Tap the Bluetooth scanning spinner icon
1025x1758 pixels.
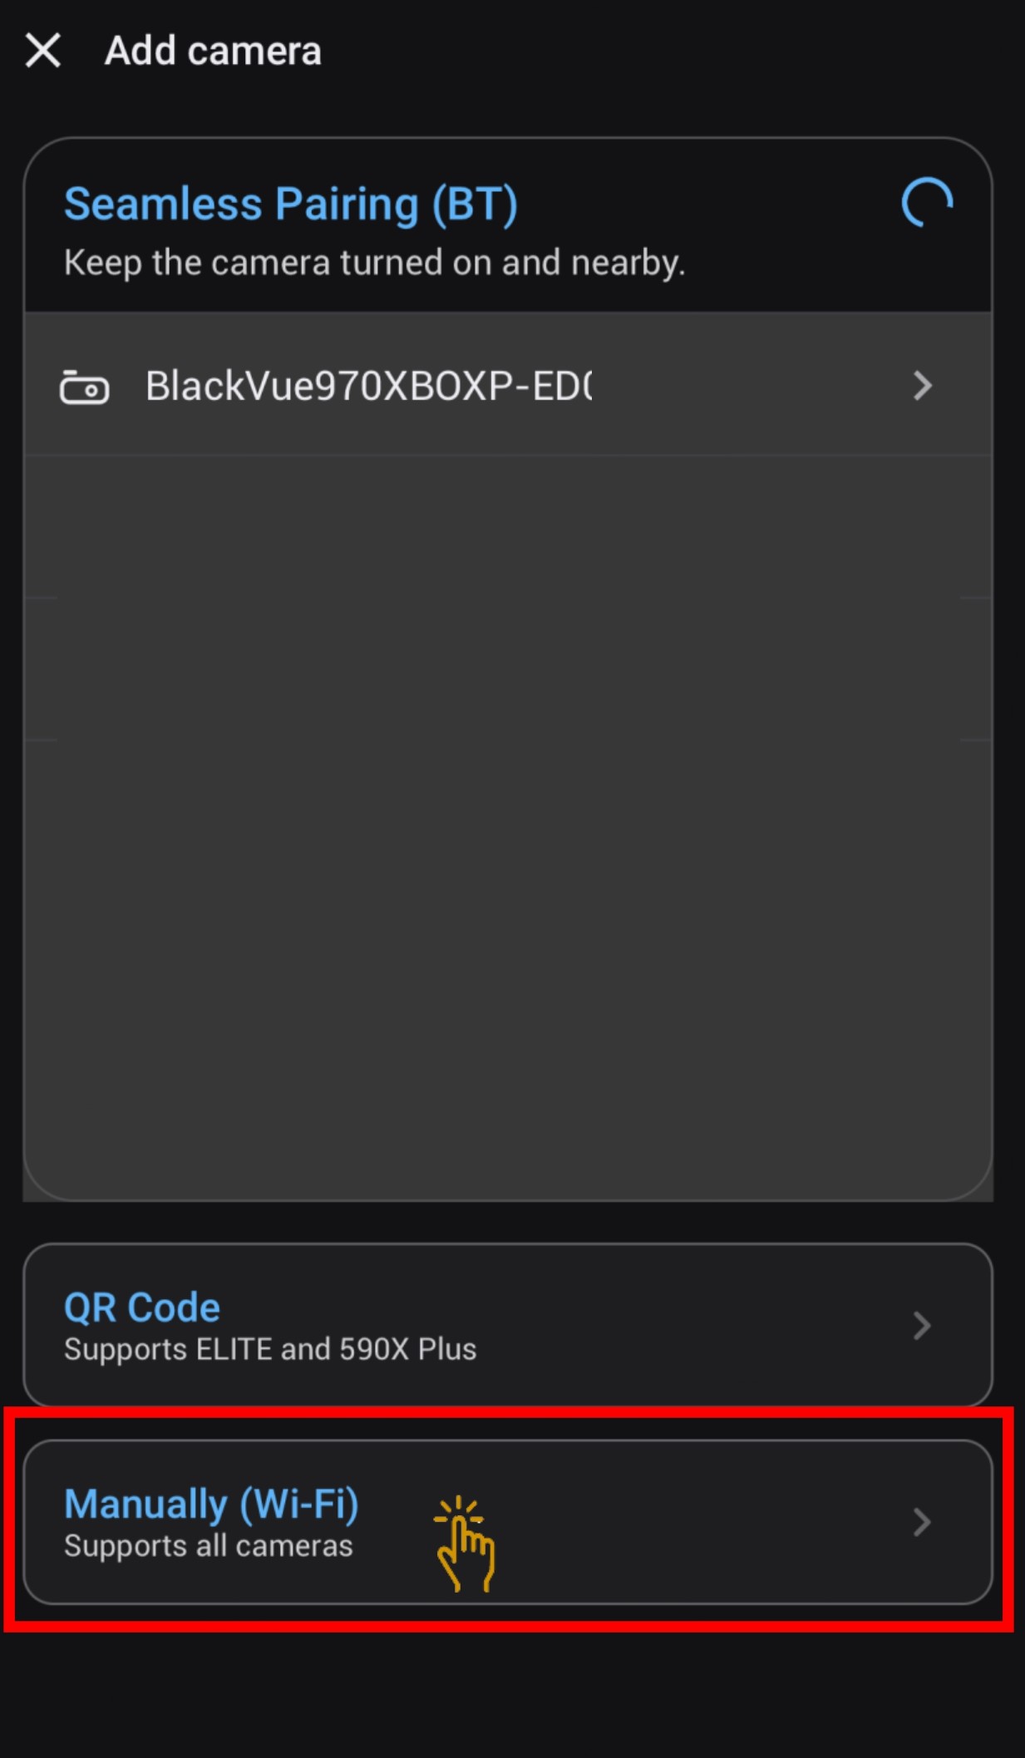pos(927,203)
